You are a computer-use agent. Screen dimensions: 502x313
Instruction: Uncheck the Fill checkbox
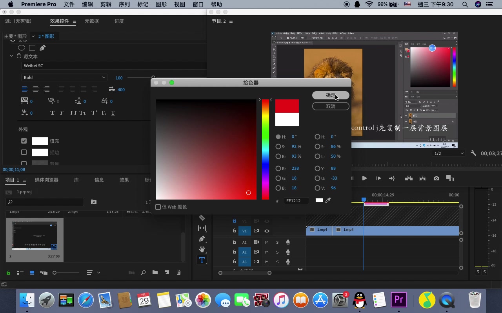tap(24, 141)
